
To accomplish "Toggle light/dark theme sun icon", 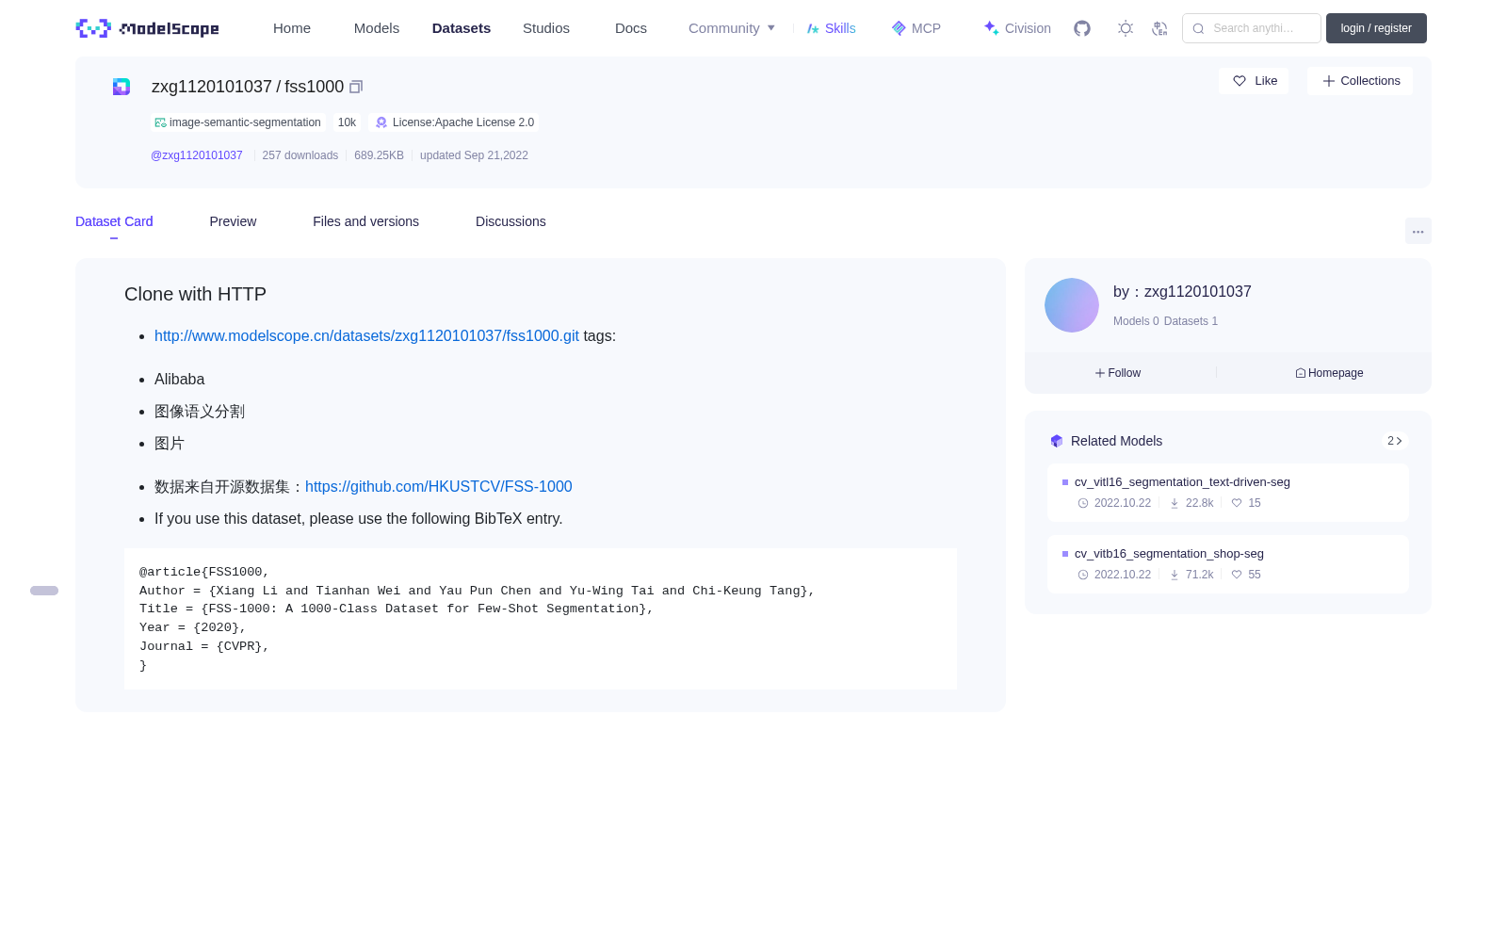I will click(1126, 28).
